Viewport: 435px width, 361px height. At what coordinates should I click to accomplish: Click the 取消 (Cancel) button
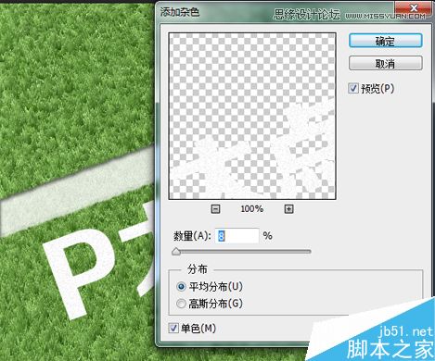385,63
